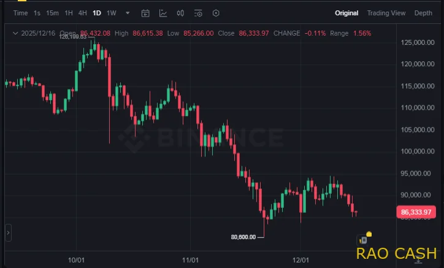Select the 4H time interval

(x=82, y=13)
